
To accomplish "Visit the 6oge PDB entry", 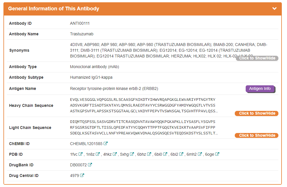I will pyautogui.click(x=210, y=154).
